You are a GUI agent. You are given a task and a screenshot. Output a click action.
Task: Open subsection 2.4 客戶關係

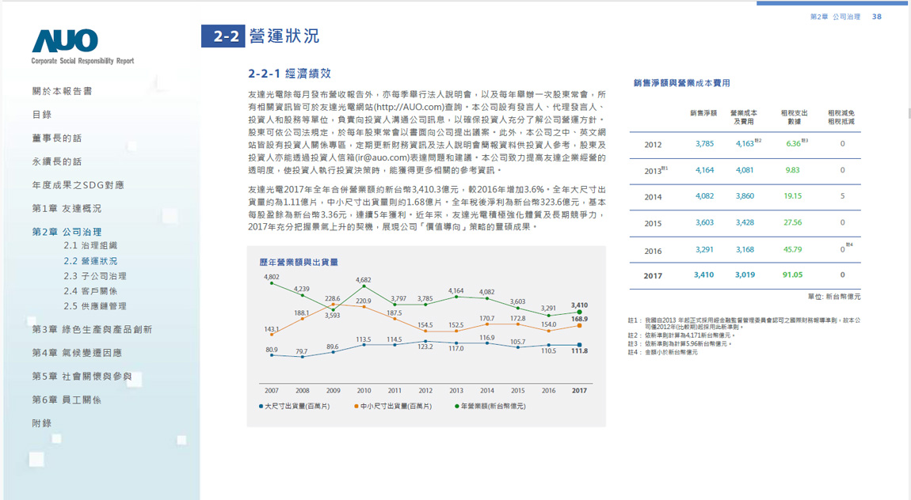pos(90,291)
